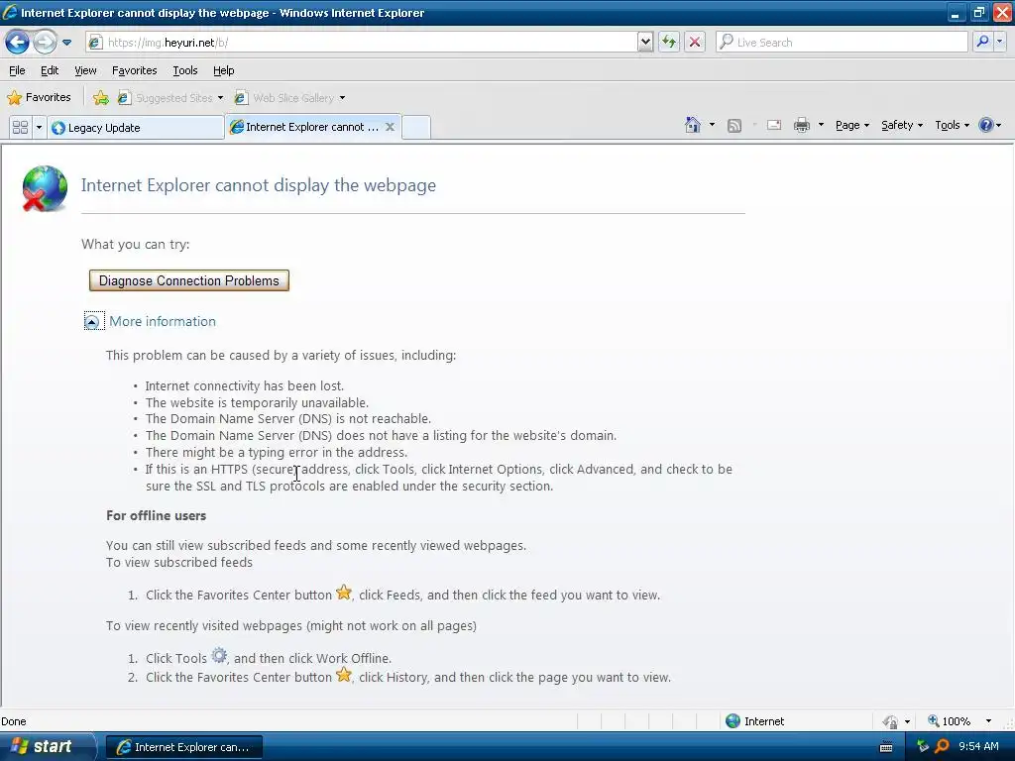
Task: Click the error globe icon
Action: (44, 188)
